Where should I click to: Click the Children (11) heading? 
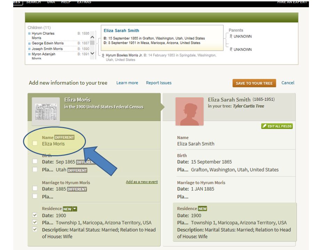click(39, 28)
